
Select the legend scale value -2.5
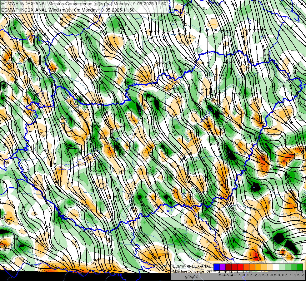249,275
